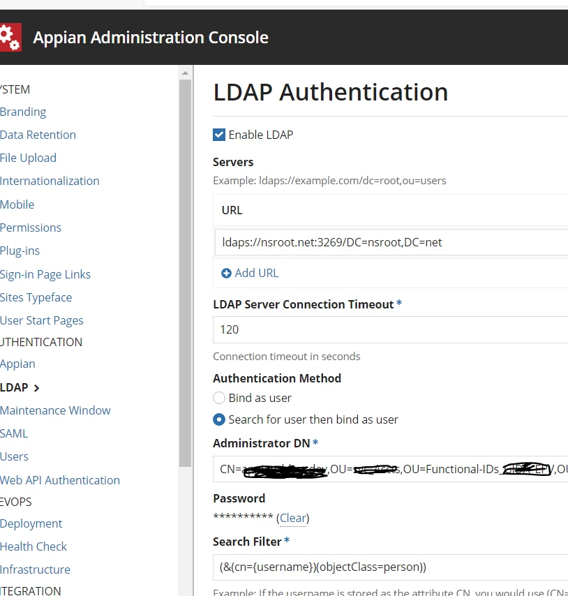Click the Connection timeout in seconds hint
Screen dimensions: 568x596
[287, 357]
